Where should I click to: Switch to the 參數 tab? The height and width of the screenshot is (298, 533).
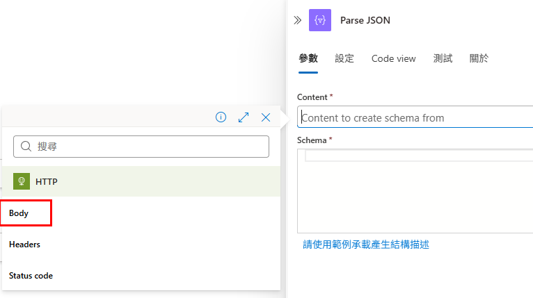coord(308,58)
